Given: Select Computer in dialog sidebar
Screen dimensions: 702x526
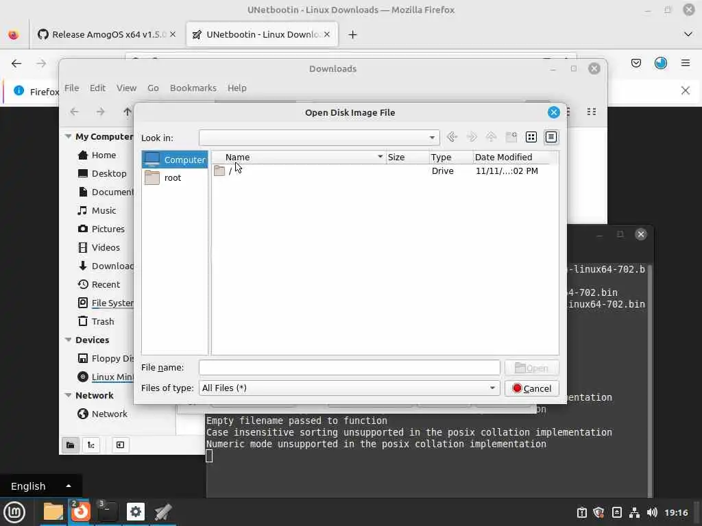Looking at the screenshot, I should click(175, 160).
